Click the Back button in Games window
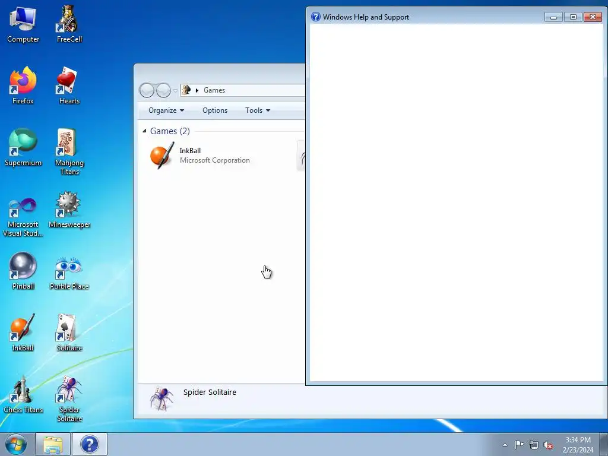The height and width of the screenshot is (456, 608). pos(147,90)
